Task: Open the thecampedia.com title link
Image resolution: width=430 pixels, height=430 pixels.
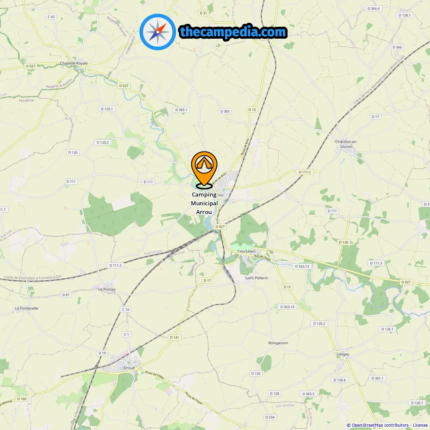Action: [x=233, y=32]
